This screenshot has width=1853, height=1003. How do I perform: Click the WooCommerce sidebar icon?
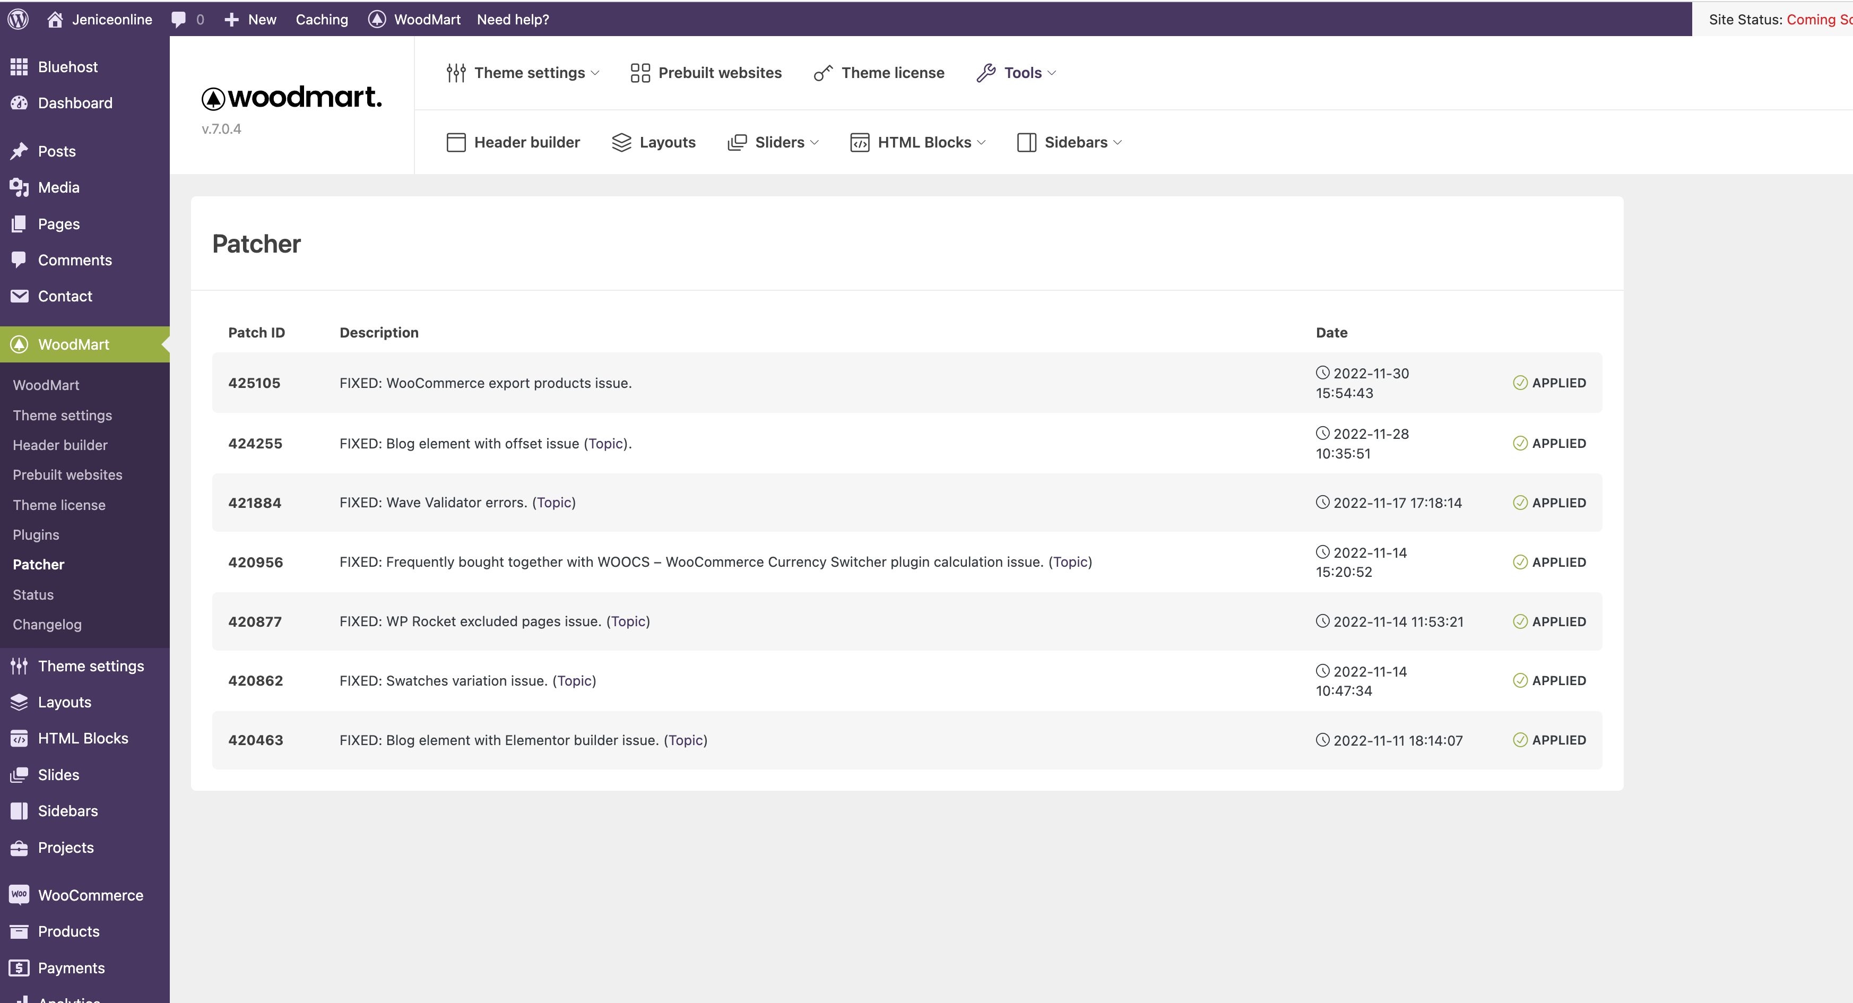[20, 894]
